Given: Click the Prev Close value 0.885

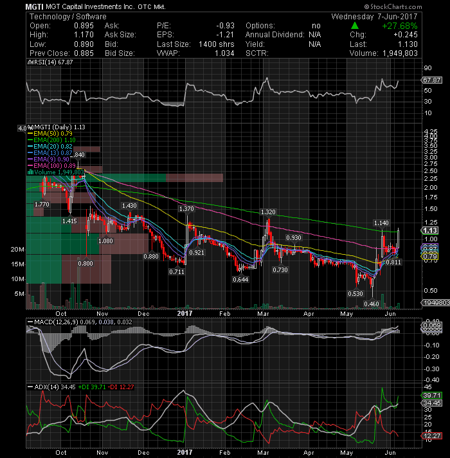Looking at the screenshot, I should tap(84, 53).
